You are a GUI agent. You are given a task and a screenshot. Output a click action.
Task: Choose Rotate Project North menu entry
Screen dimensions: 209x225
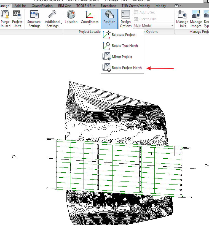(122, 67)
